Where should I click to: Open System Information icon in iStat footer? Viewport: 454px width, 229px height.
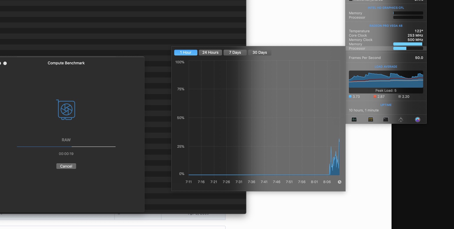[401, 119]
